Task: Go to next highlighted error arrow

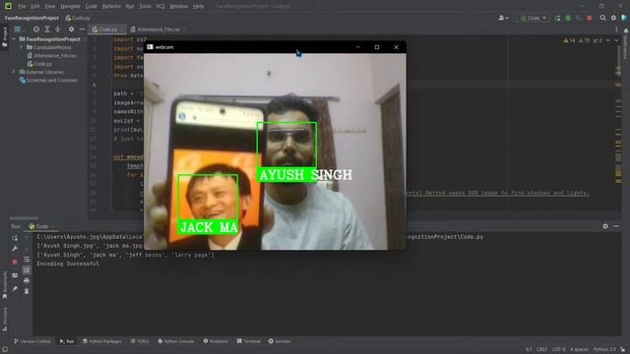Action: [616, 40]
